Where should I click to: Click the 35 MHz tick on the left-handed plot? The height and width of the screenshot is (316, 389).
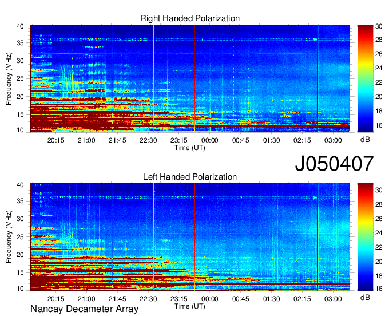[20, 201]
